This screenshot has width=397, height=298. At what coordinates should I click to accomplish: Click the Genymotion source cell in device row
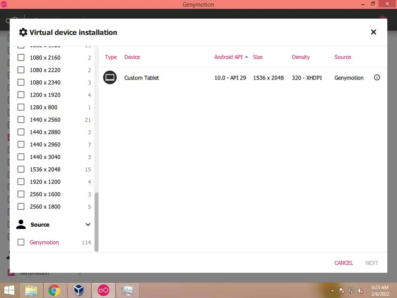pos(349,78)
